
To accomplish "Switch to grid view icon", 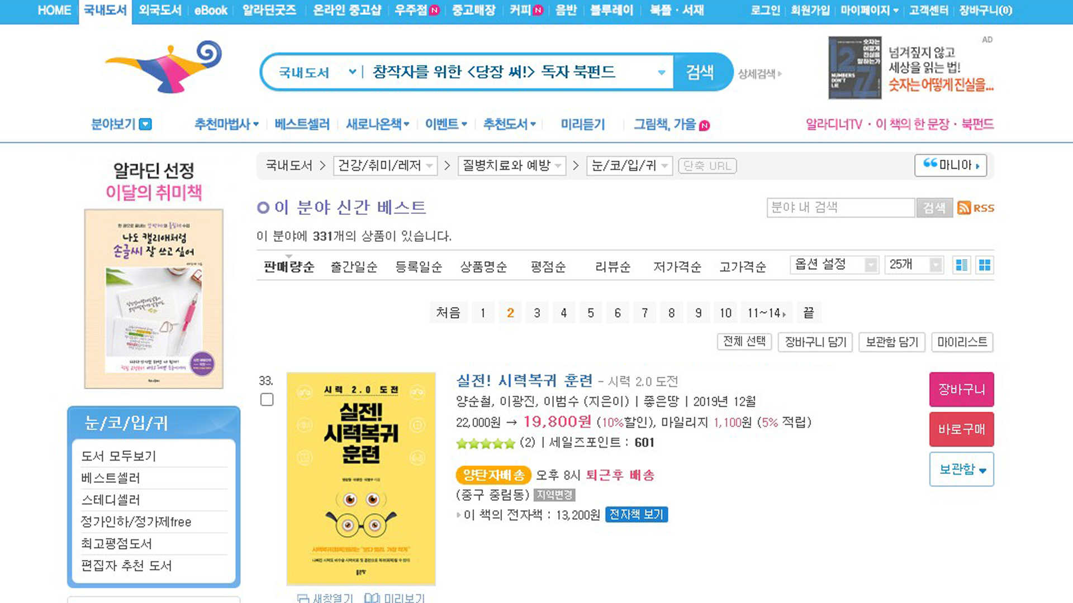I will 985,265.
